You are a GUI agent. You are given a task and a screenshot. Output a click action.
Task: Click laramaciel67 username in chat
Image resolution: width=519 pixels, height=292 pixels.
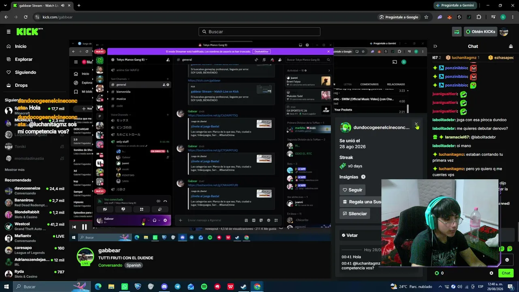(x=457, y=137)
